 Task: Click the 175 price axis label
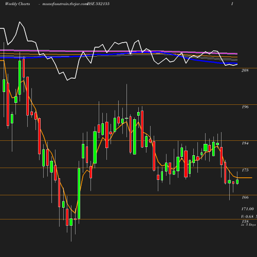[245, 170]
